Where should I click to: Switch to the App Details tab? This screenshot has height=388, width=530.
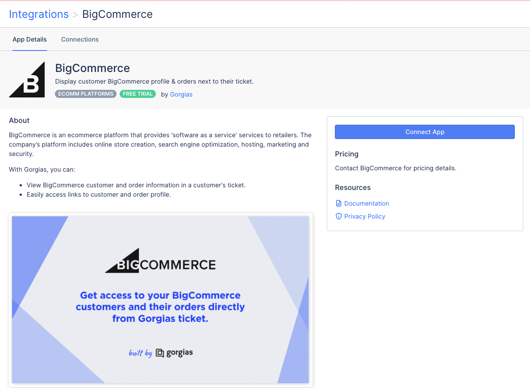(29, 39)
